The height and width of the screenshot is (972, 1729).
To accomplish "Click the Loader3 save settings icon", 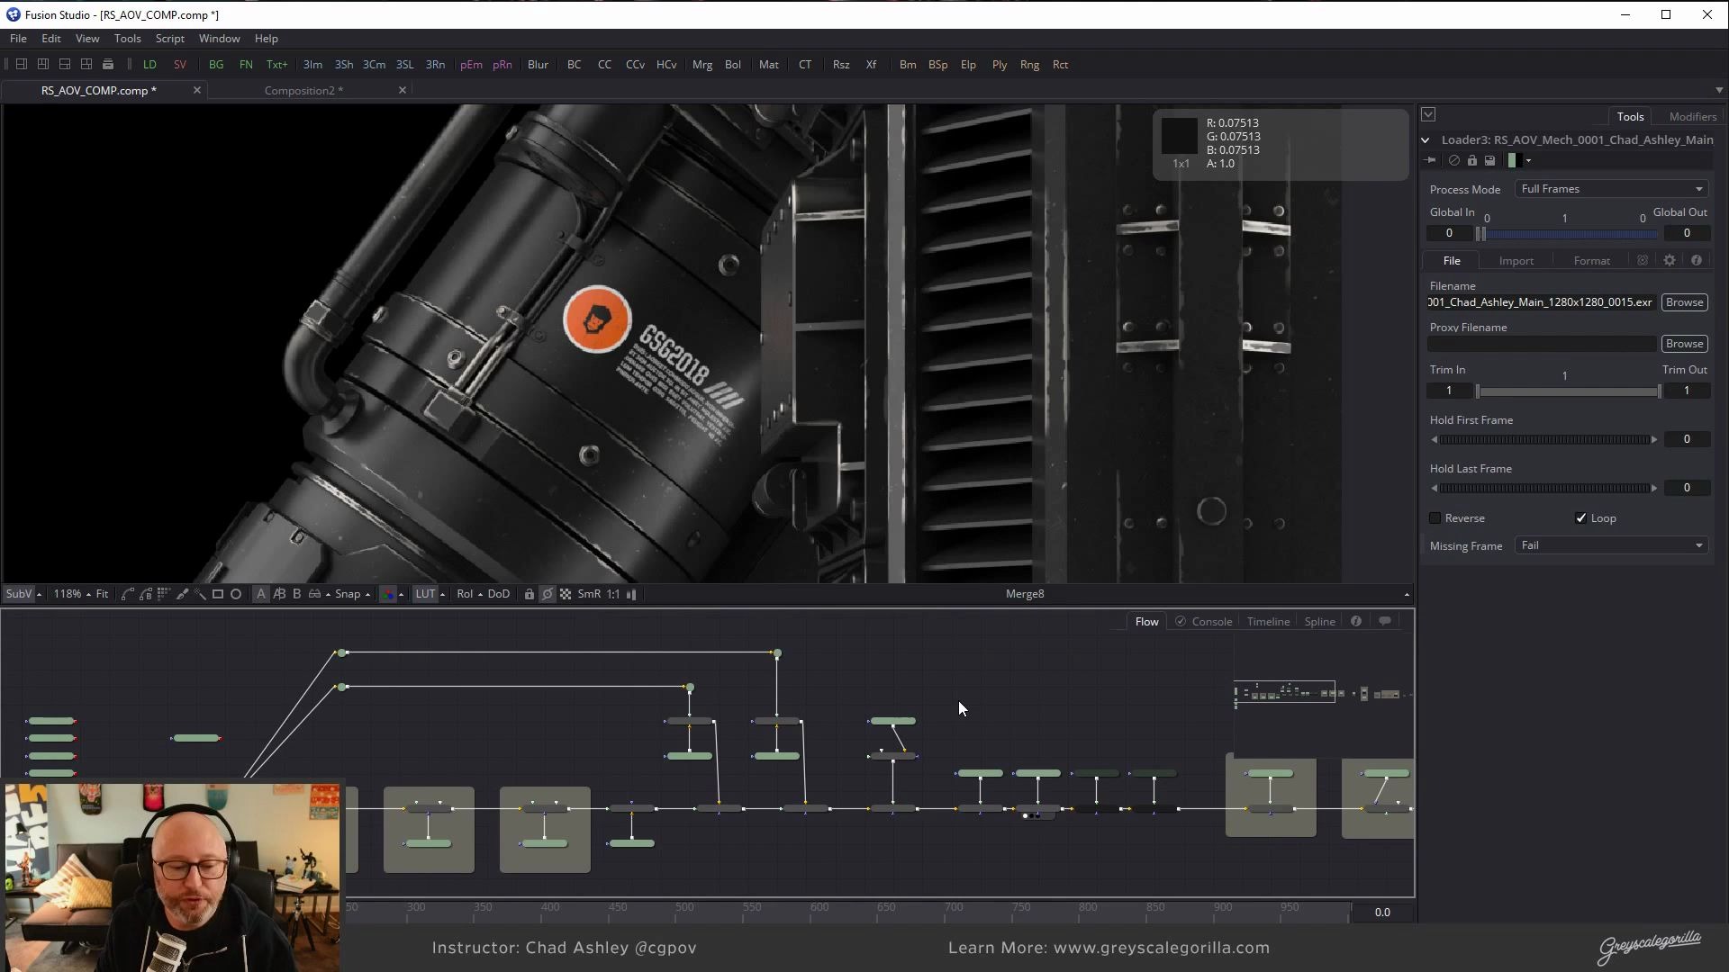I will click(1489, 160).
